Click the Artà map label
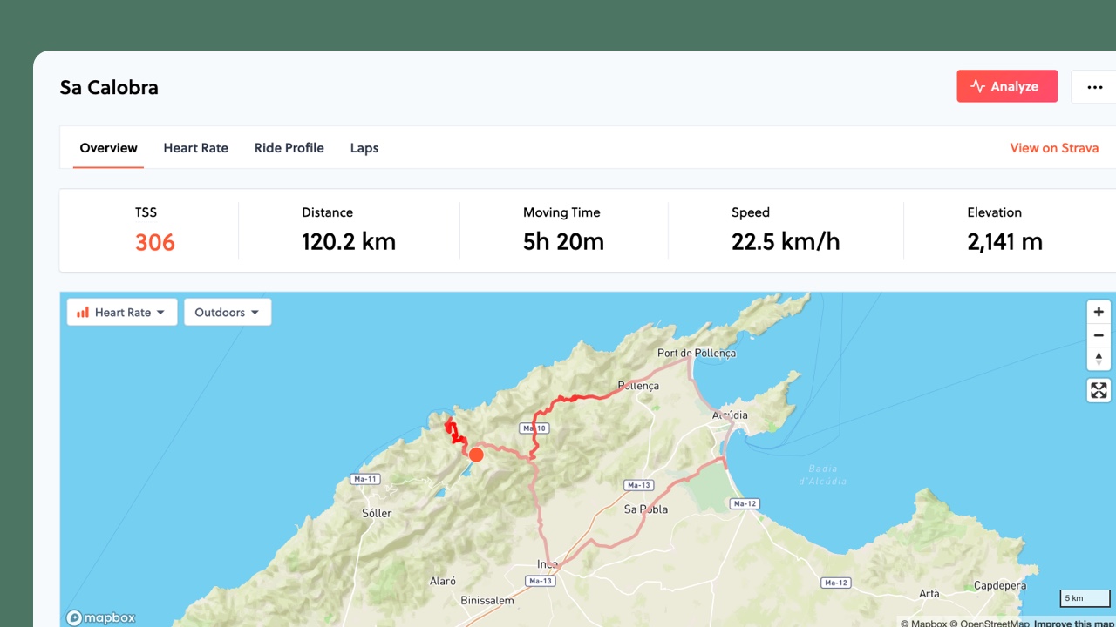This screenshot has width=1116, height=627. [x=929, y=593]
